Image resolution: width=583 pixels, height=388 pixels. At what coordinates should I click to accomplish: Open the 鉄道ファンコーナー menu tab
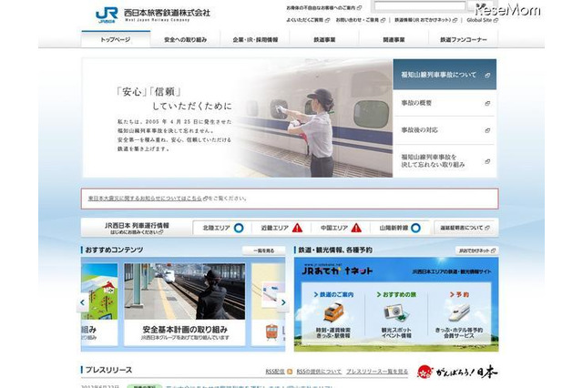click(x=464, y=39)
